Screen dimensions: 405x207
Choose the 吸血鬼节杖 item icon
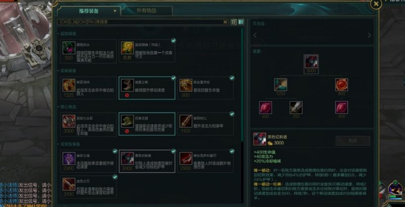[186, 85]
